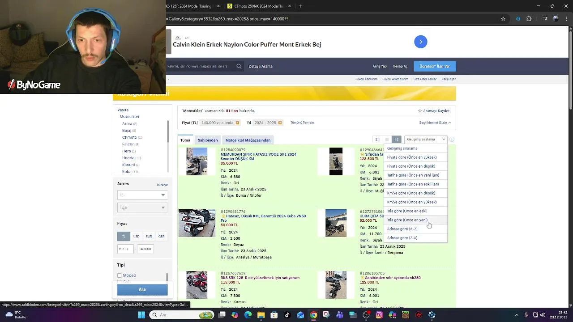Screen dimensions: 573x322
Task: Close the CFmoto 250NK browser tab
Action: (x=289, y=6)
